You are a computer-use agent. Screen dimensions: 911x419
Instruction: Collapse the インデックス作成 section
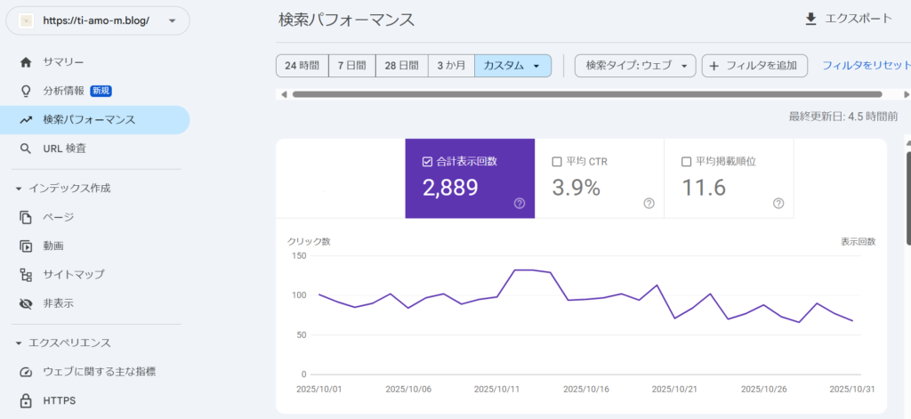pos(20,188)
